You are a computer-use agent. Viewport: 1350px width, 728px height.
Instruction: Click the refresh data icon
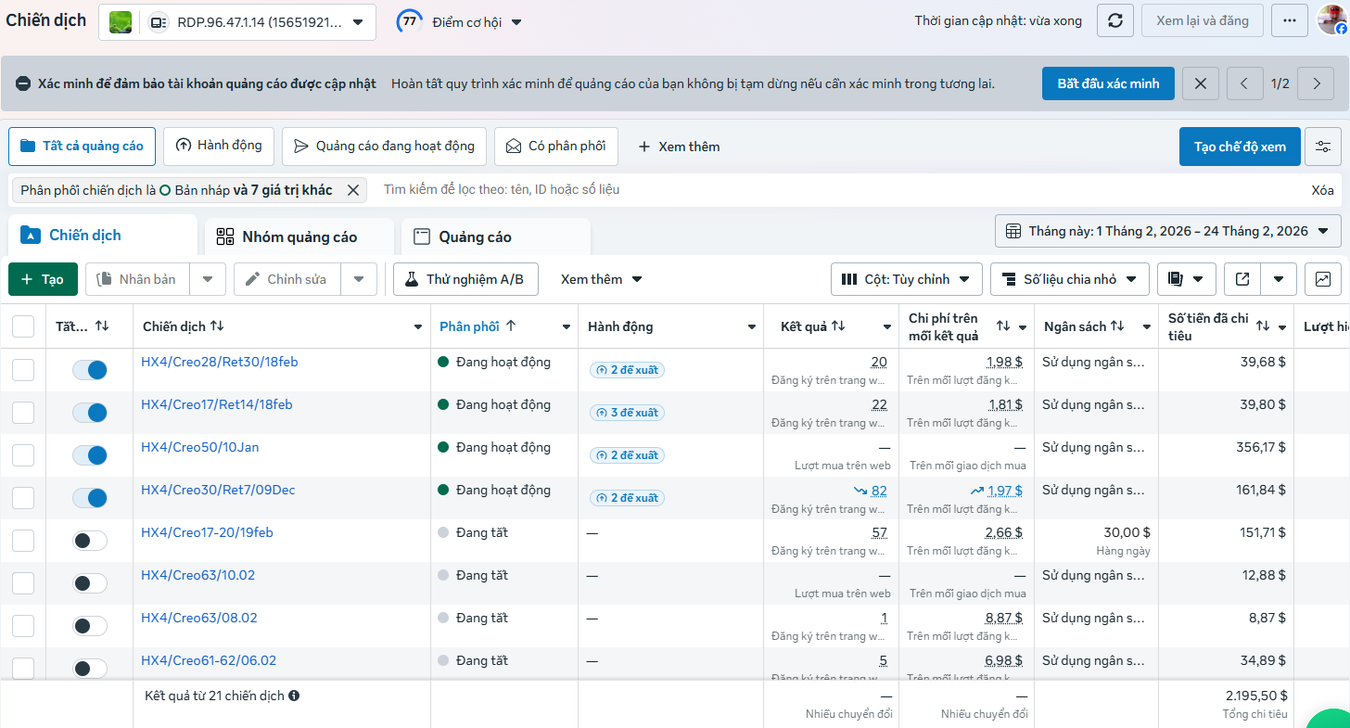[1115, 20]
